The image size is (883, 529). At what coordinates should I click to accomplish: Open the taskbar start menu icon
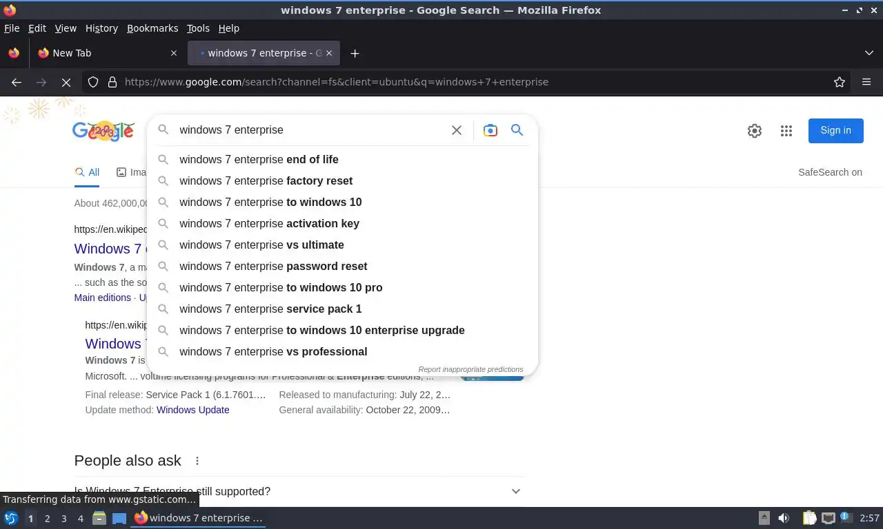tap(11, 518)
